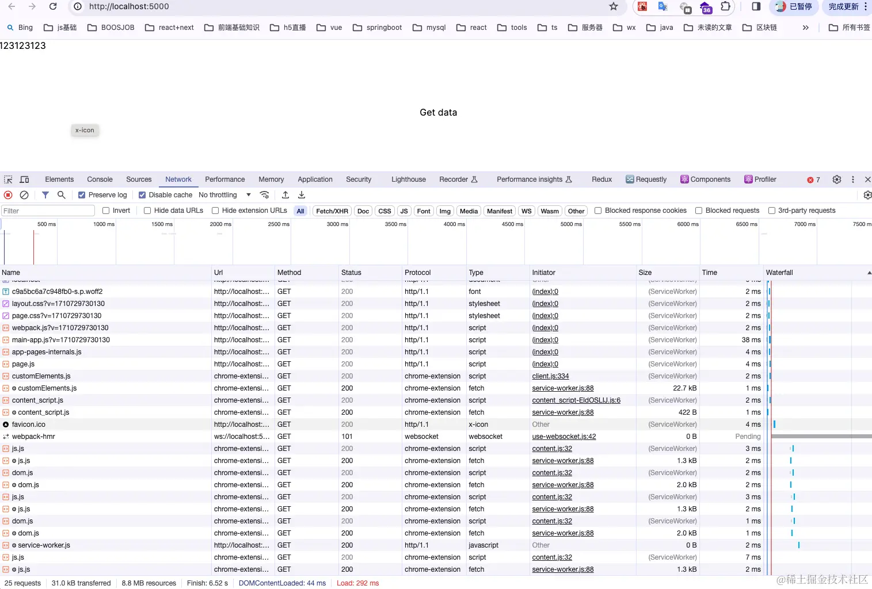Select the favicon.ico request row
The height and width of the screenshot is (589, 872).
(436, 424)
